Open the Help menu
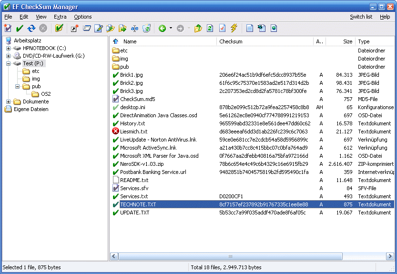The height and width of the screenshot is (274, 397). tap(385, 17)
